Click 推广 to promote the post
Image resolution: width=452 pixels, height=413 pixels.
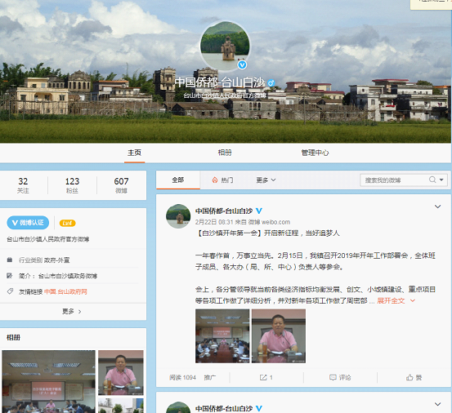[210, 378]
